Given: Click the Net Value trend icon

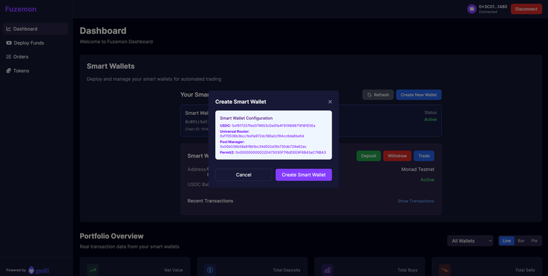Looking at the screenshot, I should point(92,270).
